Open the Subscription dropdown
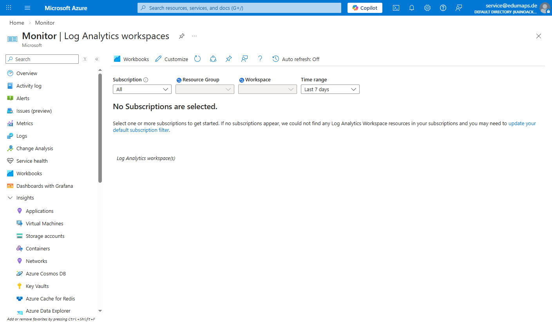Screen dimensions: 552x322 [142, 89]
